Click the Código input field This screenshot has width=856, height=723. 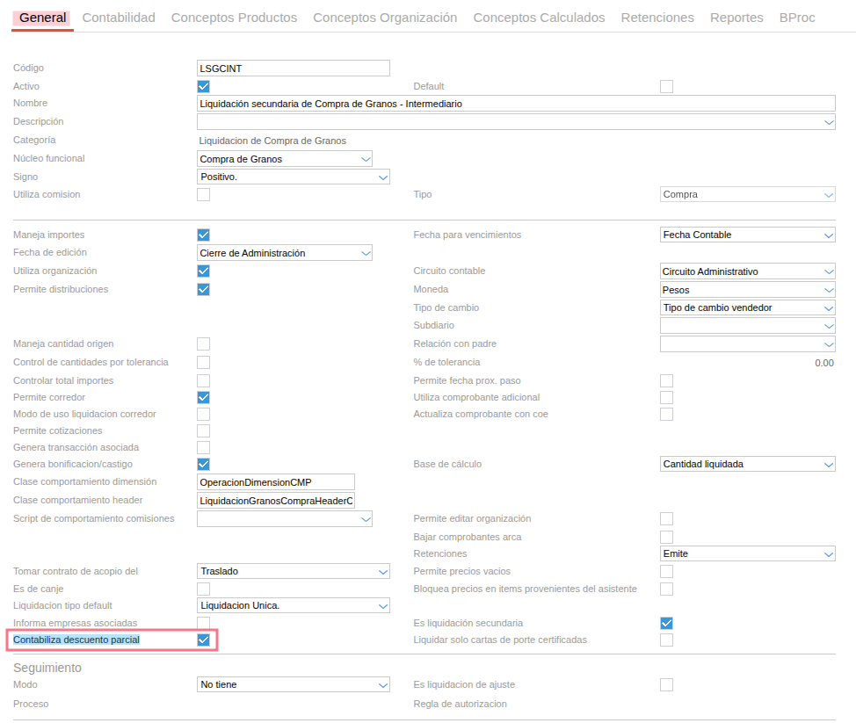293,69
